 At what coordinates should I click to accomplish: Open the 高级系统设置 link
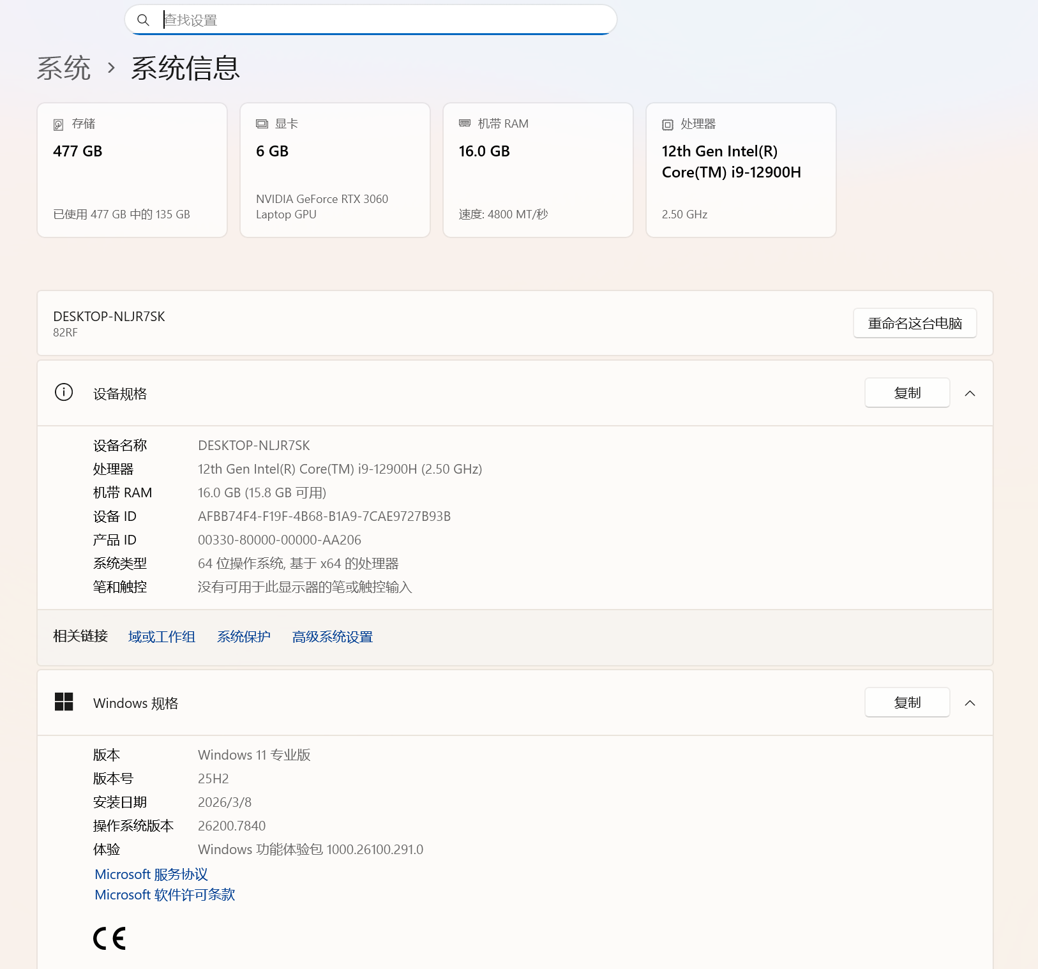(332, 637)
